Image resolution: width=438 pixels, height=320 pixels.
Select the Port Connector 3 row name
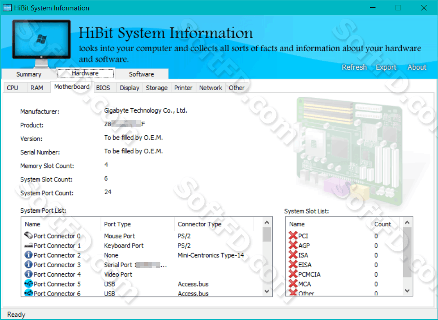click(57, 265)
